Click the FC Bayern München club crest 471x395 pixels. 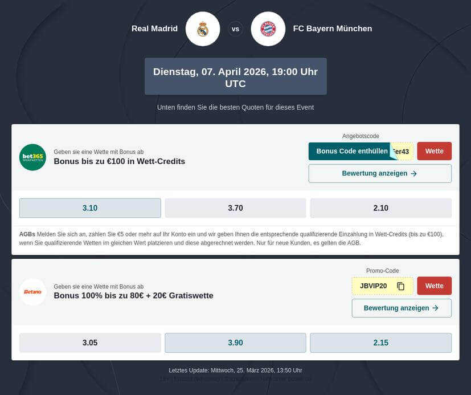pos(268,28)
